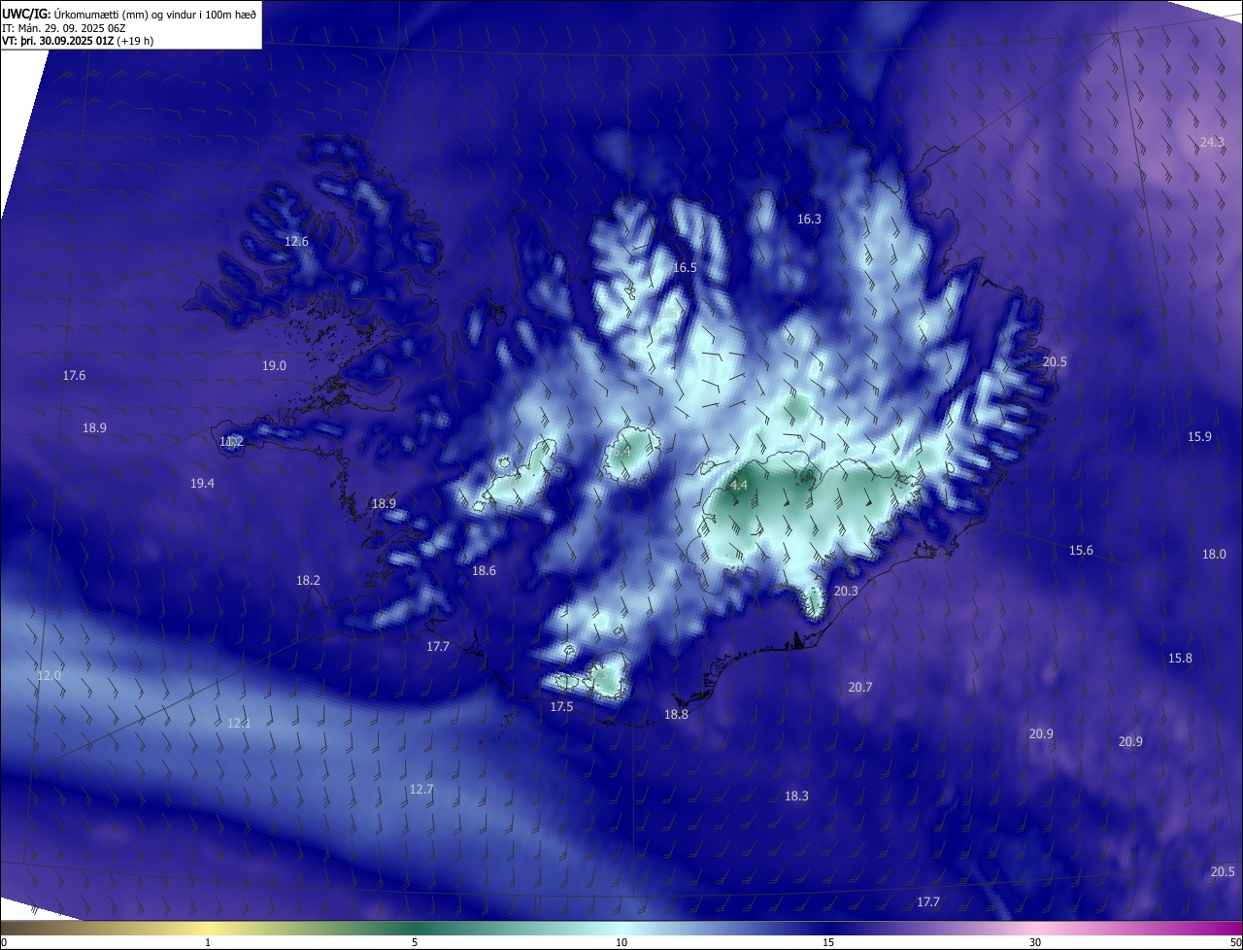Click the 5 tick on the color scale
Viewport: 1243px width, 950px height.
tap(415, 942)
